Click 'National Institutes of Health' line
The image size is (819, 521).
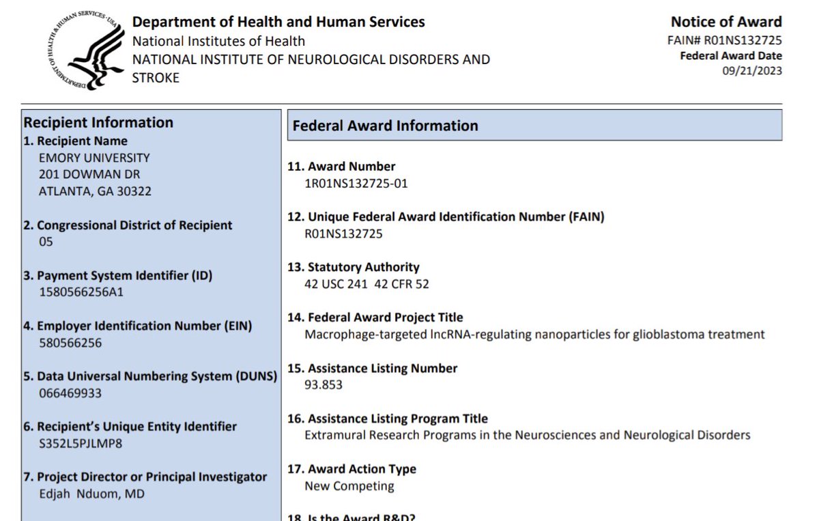click(x=218, y=41)
